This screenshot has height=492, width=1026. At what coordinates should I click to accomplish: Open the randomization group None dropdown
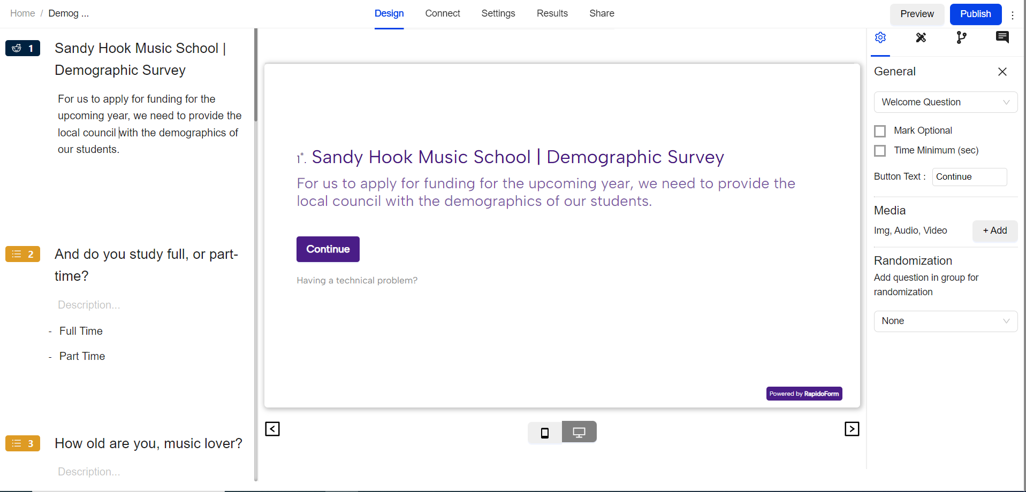pos(945,321)
